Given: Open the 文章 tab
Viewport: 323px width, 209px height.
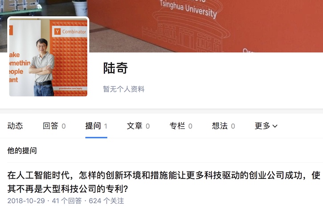Looking at the screenshot, I should click(138, 126).
